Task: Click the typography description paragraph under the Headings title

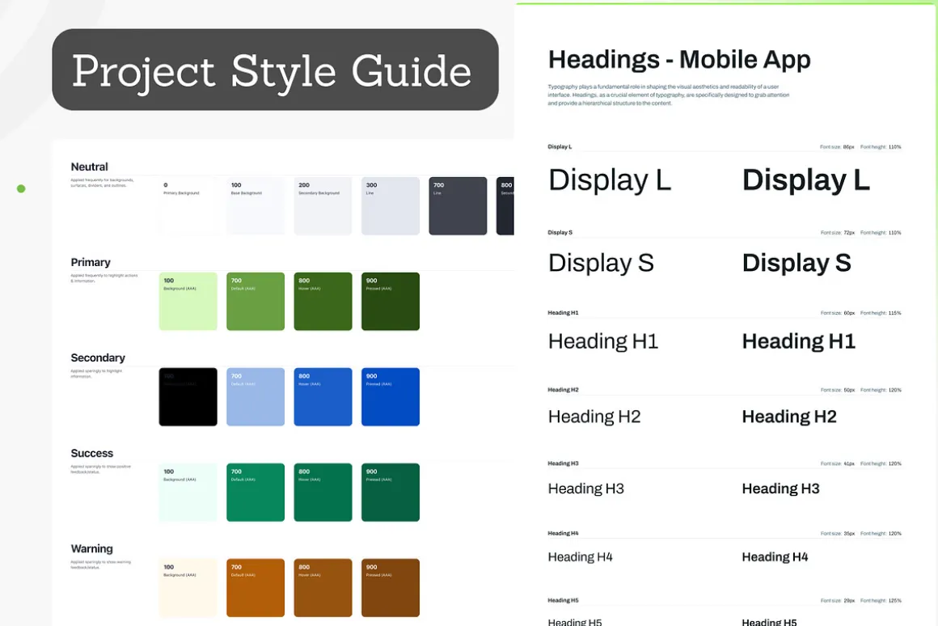Action: tap(668, 95)
